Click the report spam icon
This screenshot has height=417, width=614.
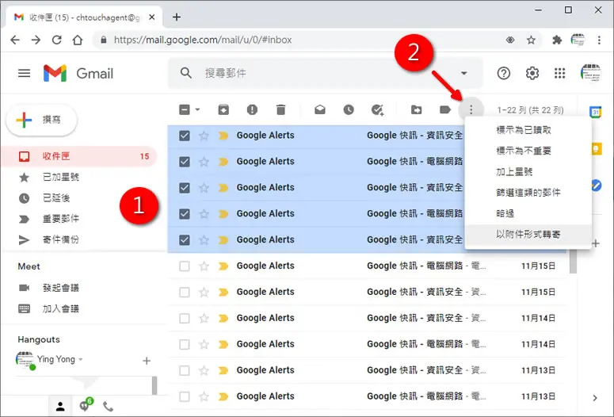click(252, 109)
